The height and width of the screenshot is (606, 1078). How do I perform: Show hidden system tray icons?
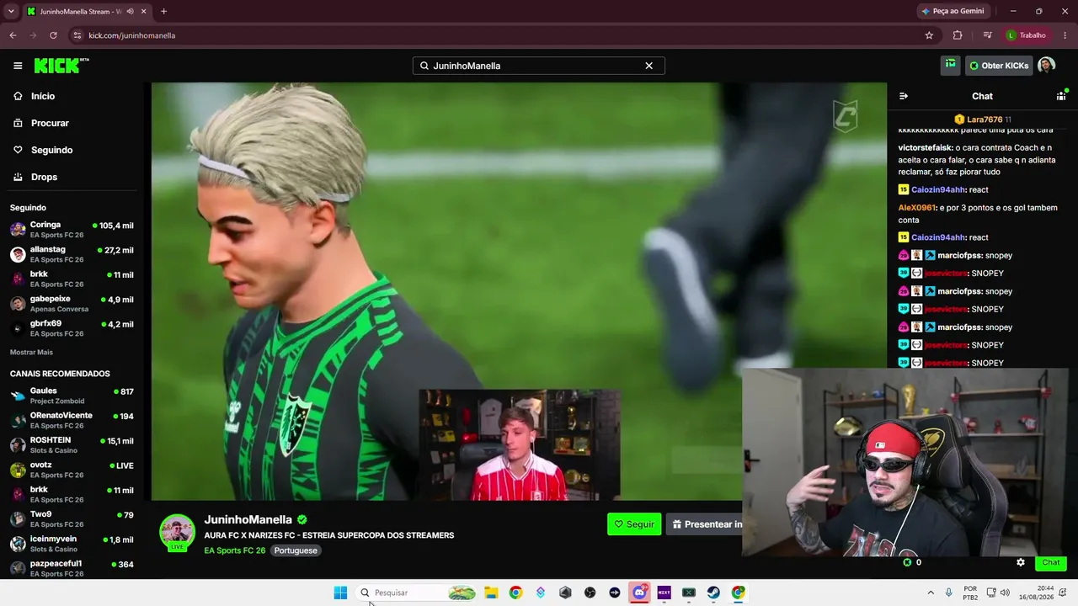click(931, 593)
